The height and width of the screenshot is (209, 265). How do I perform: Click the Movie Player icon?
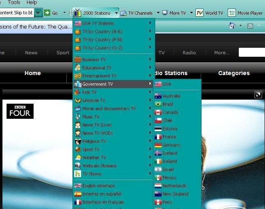(232, 13)
